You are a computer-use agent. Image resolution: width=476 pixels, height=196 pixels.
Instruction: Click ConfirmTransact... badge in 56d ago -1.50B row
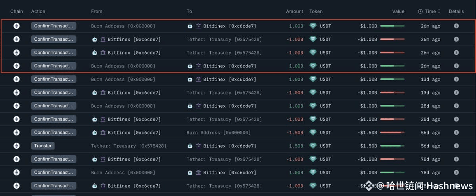click(54, 133)
